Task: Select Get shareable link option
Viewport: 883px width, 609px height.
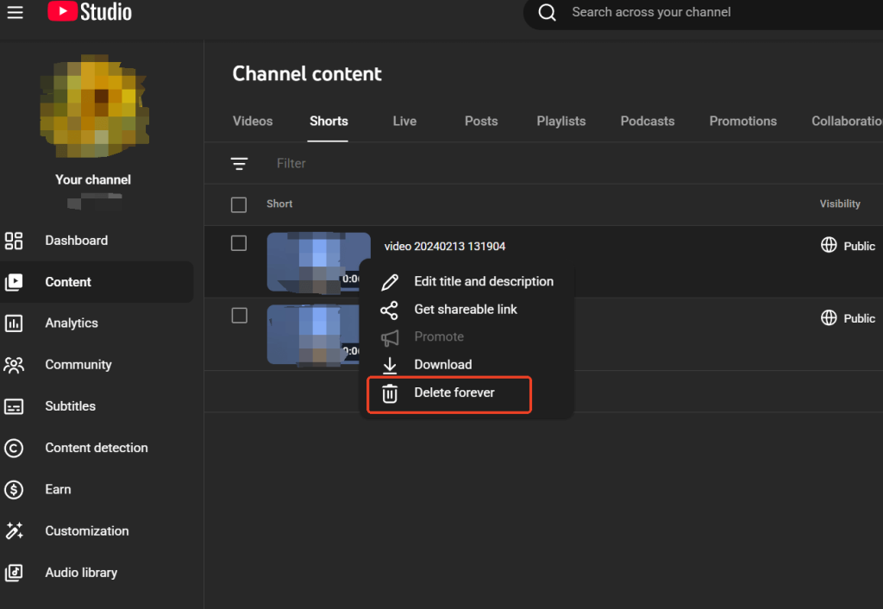Action: 465,310
